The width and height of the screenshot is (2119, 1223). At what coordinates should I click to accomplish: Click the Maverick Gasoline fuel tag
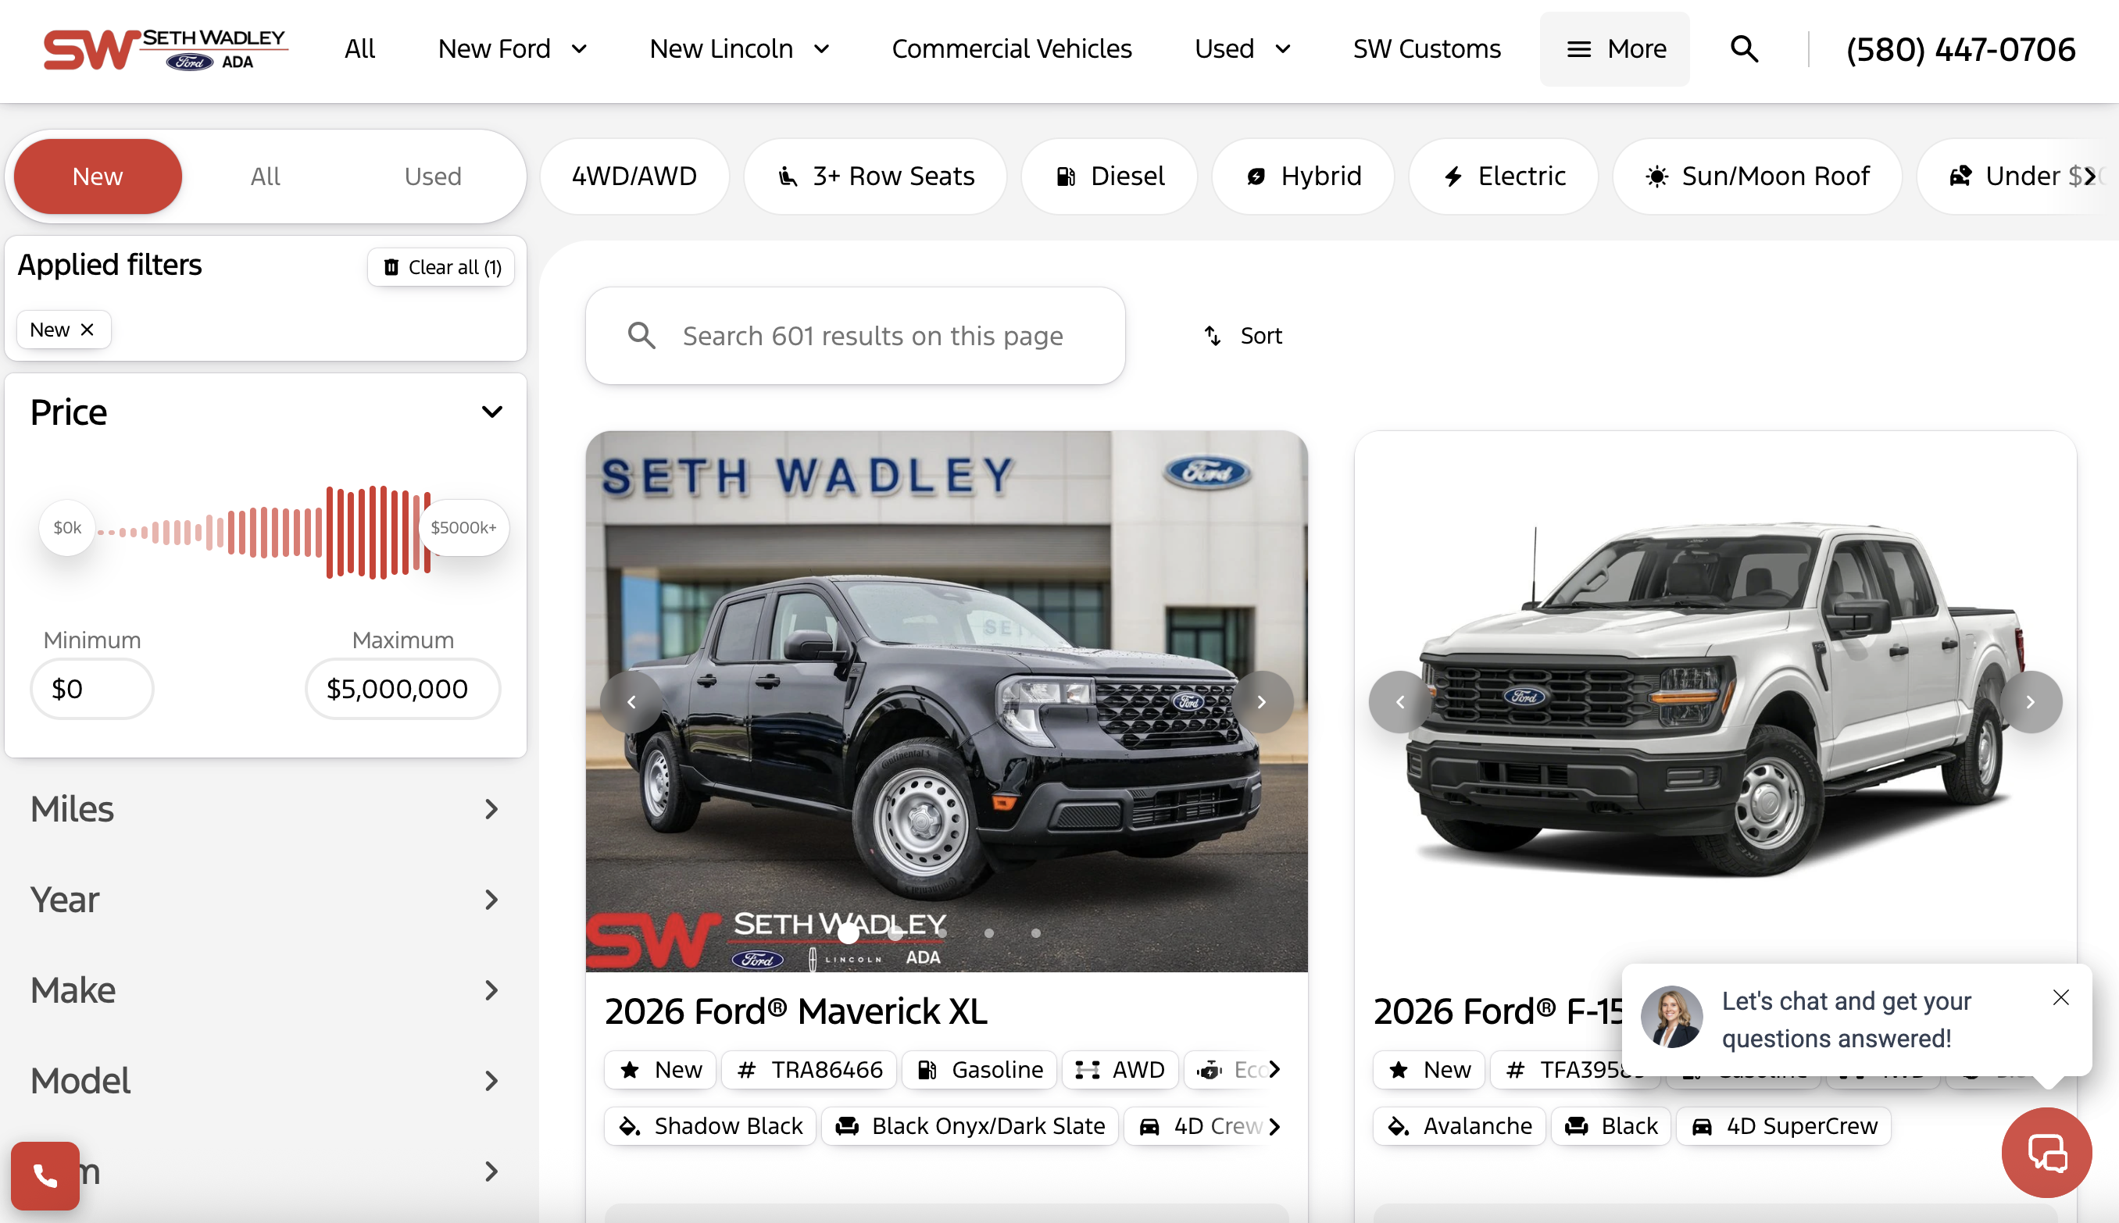click(980, 1069)
